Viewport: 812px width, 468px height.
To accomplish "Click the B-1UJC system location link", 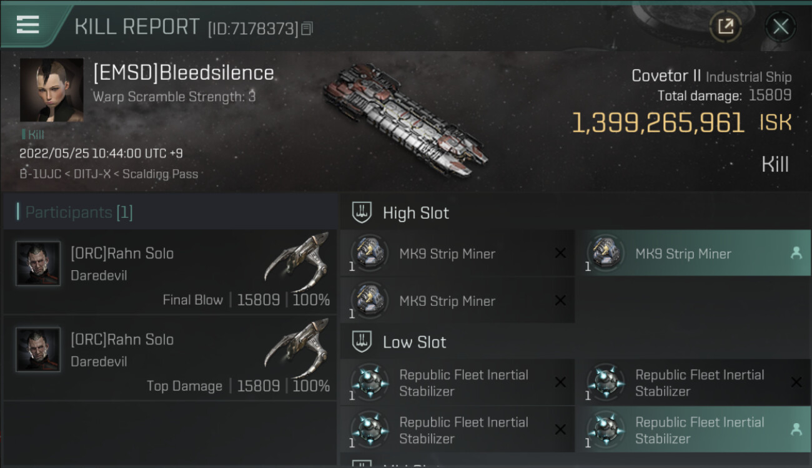I will tap(40, 174).
